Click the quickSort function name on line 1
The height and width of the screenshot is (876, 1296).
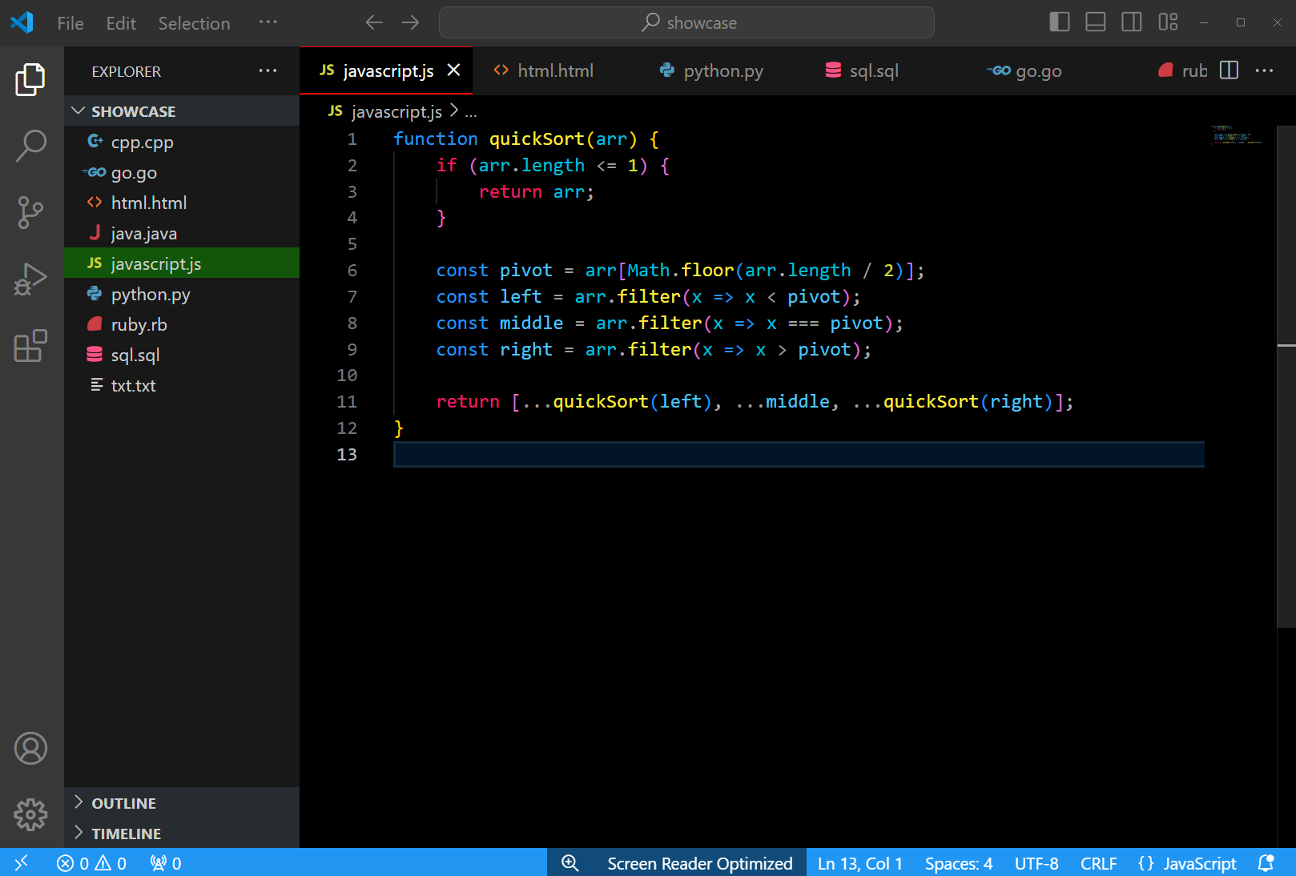[x=537, y=139]
